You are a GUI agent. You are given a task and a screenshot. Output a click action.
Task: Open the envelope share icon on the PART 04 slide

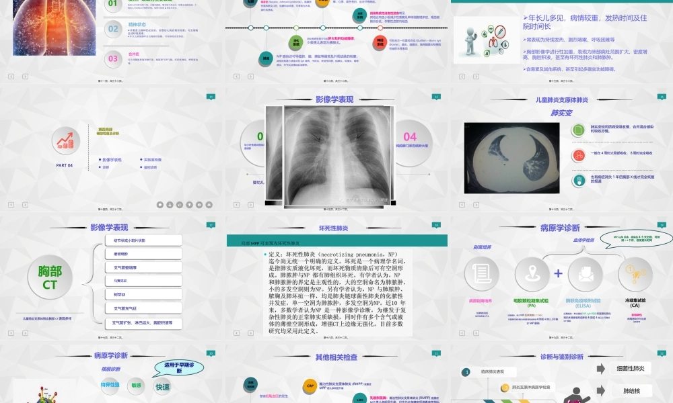(x=209, y=205)
